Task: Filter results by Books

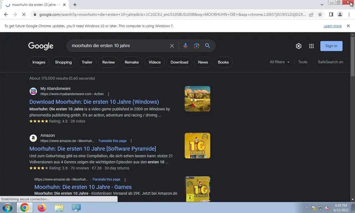Action: 223,62
